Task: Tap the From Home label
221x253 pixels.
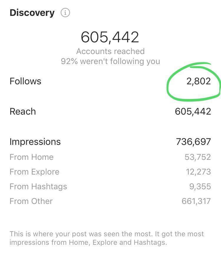Action: coord(32,157)
